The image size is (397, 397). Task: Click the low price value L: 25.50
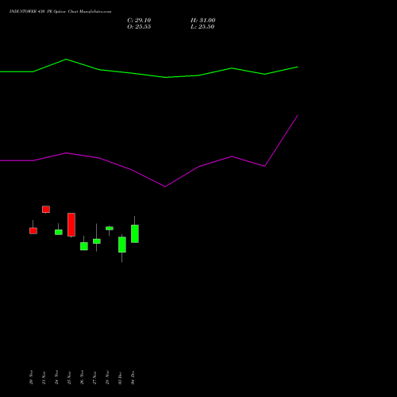click(x=202, y=27)
